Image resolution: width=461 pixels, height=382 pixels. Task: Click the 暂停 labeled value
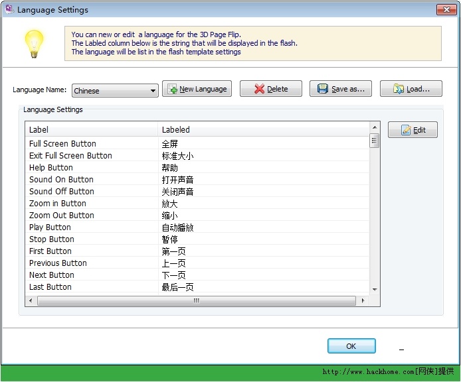click(x=169, y=239)
